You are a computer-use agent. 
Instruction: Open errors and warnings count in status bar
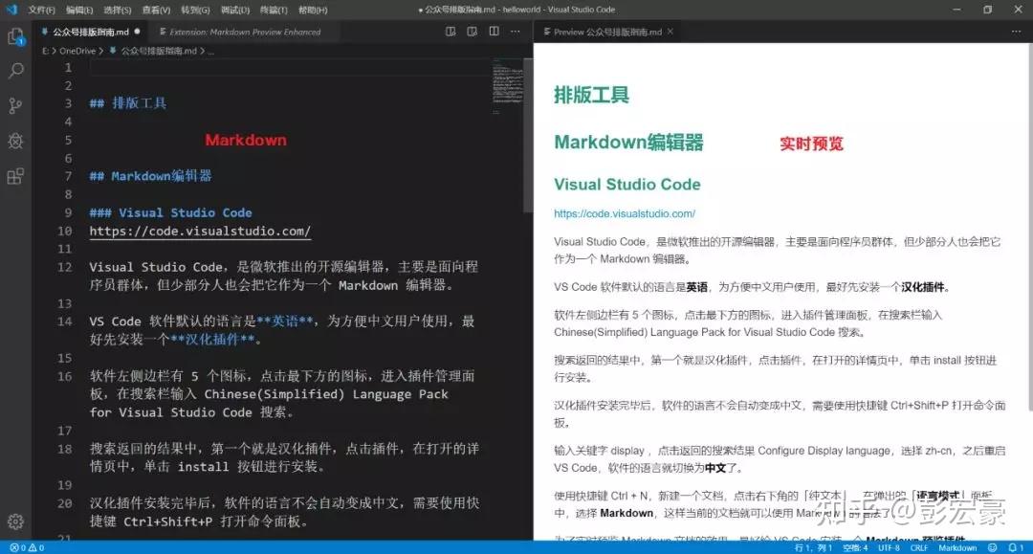[x=27, y=547]
